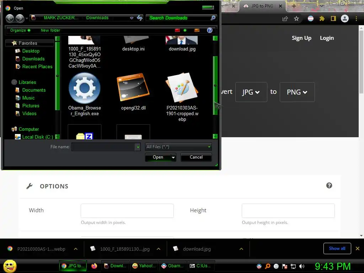Change view using the red view icon

[177, 31]
